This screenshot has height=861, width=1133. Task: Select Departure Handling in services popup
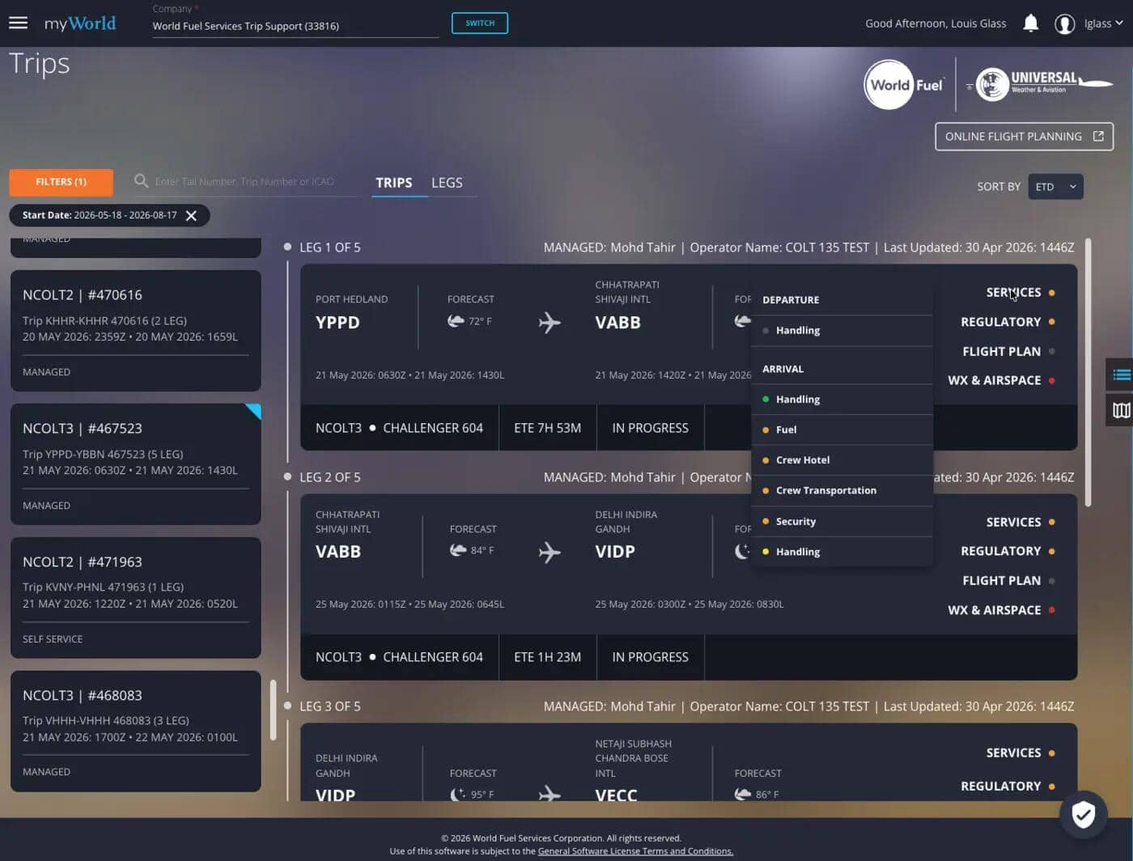click(x=842, y=330)
